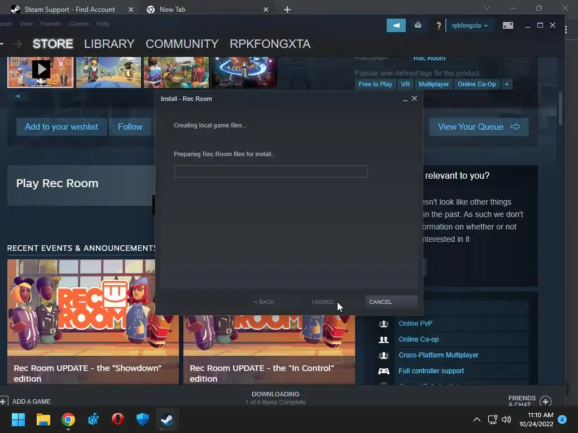The height and width of the screenshot is (433, 578).
Task: Open the Games menu in Steam
Action: pyautogui.click(x=78, y=24)
